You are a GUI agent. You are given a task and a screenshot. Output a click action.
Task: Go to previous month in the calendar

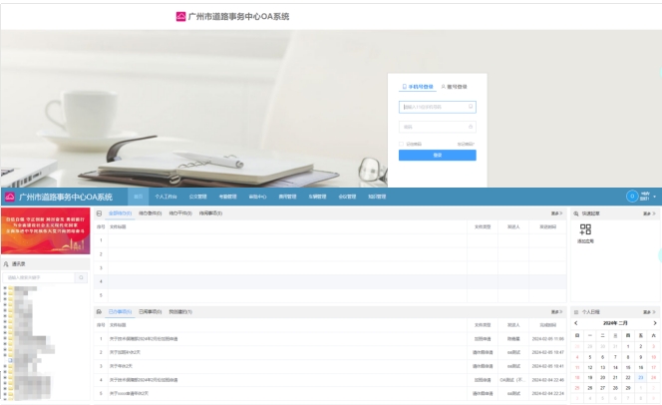click(576, 323)
